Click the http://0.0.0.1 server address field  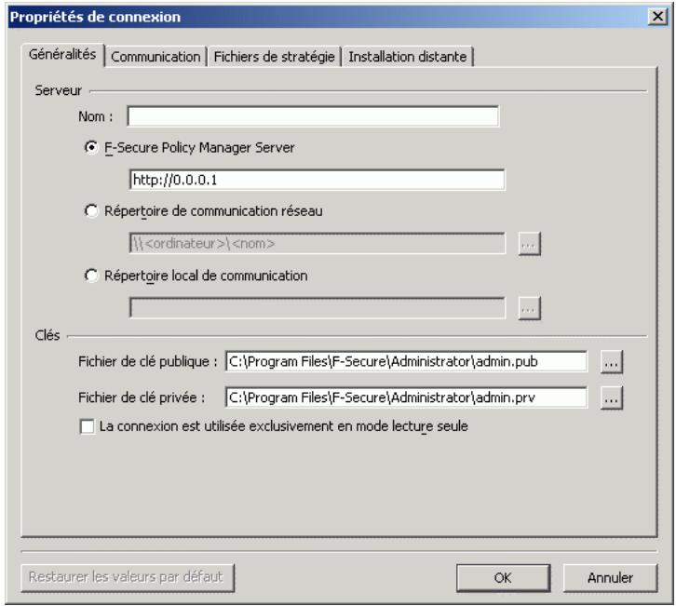coord(317,180)
